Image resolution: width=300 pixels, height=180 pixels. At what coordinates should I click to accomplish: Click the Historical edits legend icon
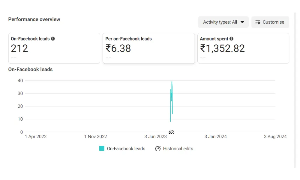click(158, 148)
